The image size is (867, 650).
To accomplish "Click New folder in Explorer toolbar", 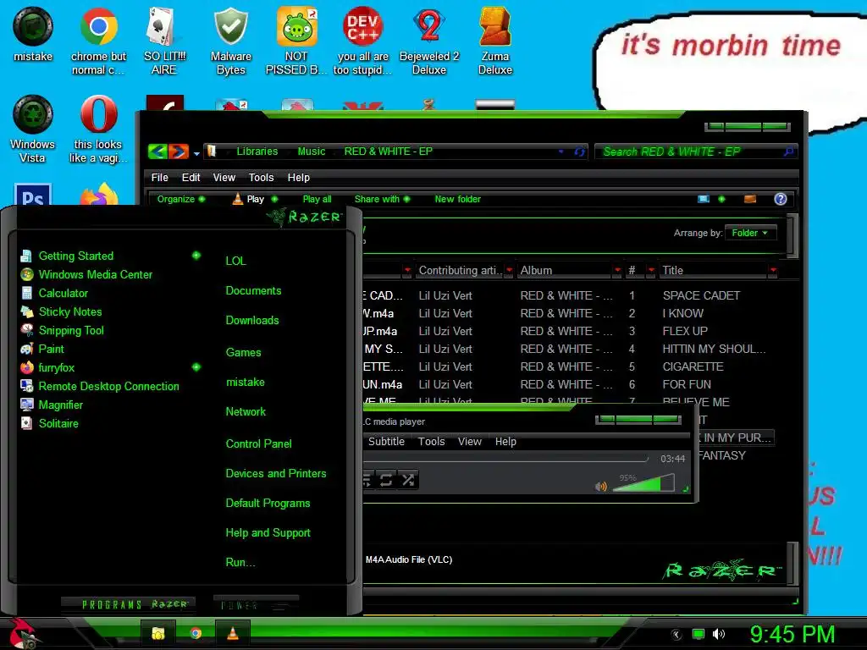I will pos(457,199).
